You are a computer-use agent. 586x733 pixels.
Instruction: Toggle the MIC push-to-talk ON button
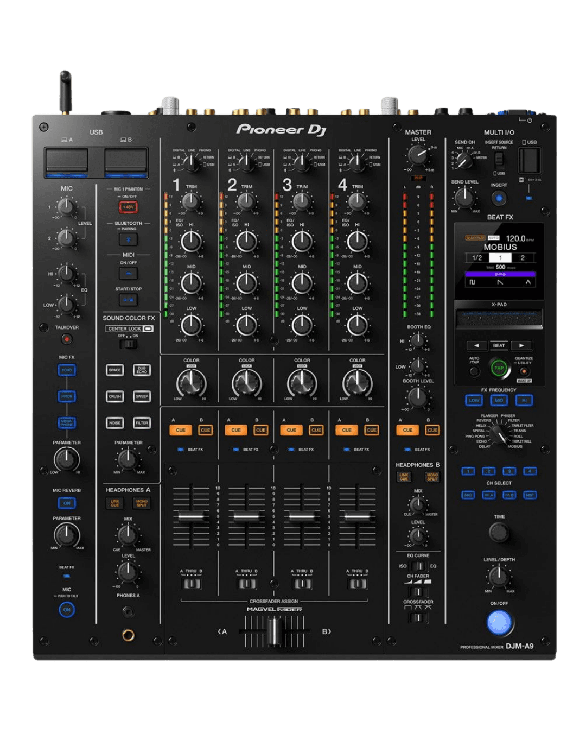click(67, 610)
